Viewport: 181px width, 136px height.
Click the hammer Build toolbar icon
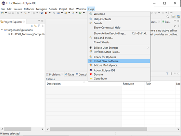click(25, 13)
